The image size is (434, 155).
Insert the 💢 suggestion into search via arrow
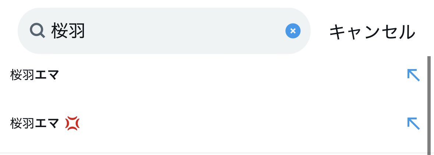(413, 123)
